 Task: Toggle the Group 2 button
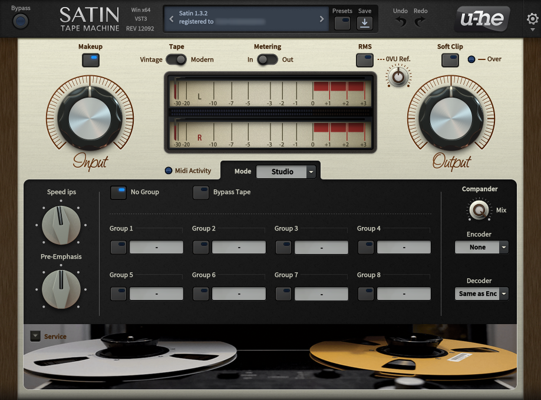pos(201,248)
